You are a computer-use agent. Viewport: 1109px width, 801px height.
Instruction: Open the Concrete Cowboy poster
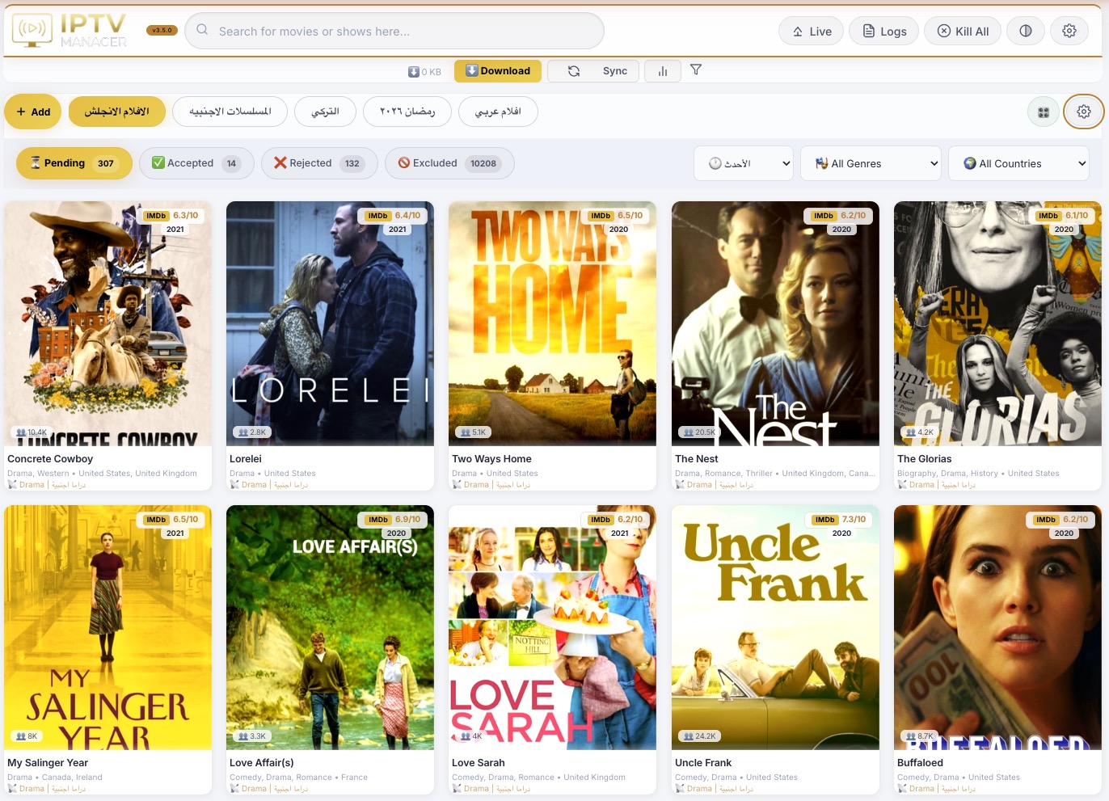click(x=108, y=323)
